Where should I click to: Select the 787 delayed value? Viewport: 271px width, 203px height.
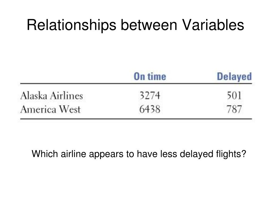234,110
